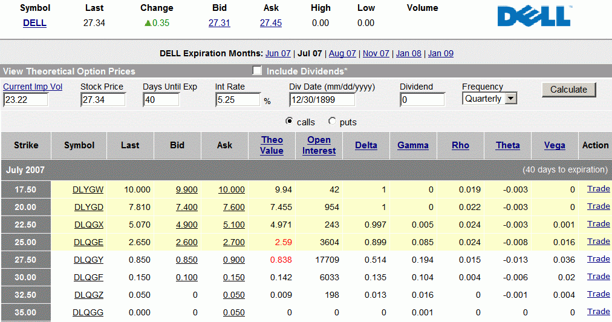Click the 7.600 ask for DLYGD
The height and width of the screenshot is (322, 612).
(234, 207)
